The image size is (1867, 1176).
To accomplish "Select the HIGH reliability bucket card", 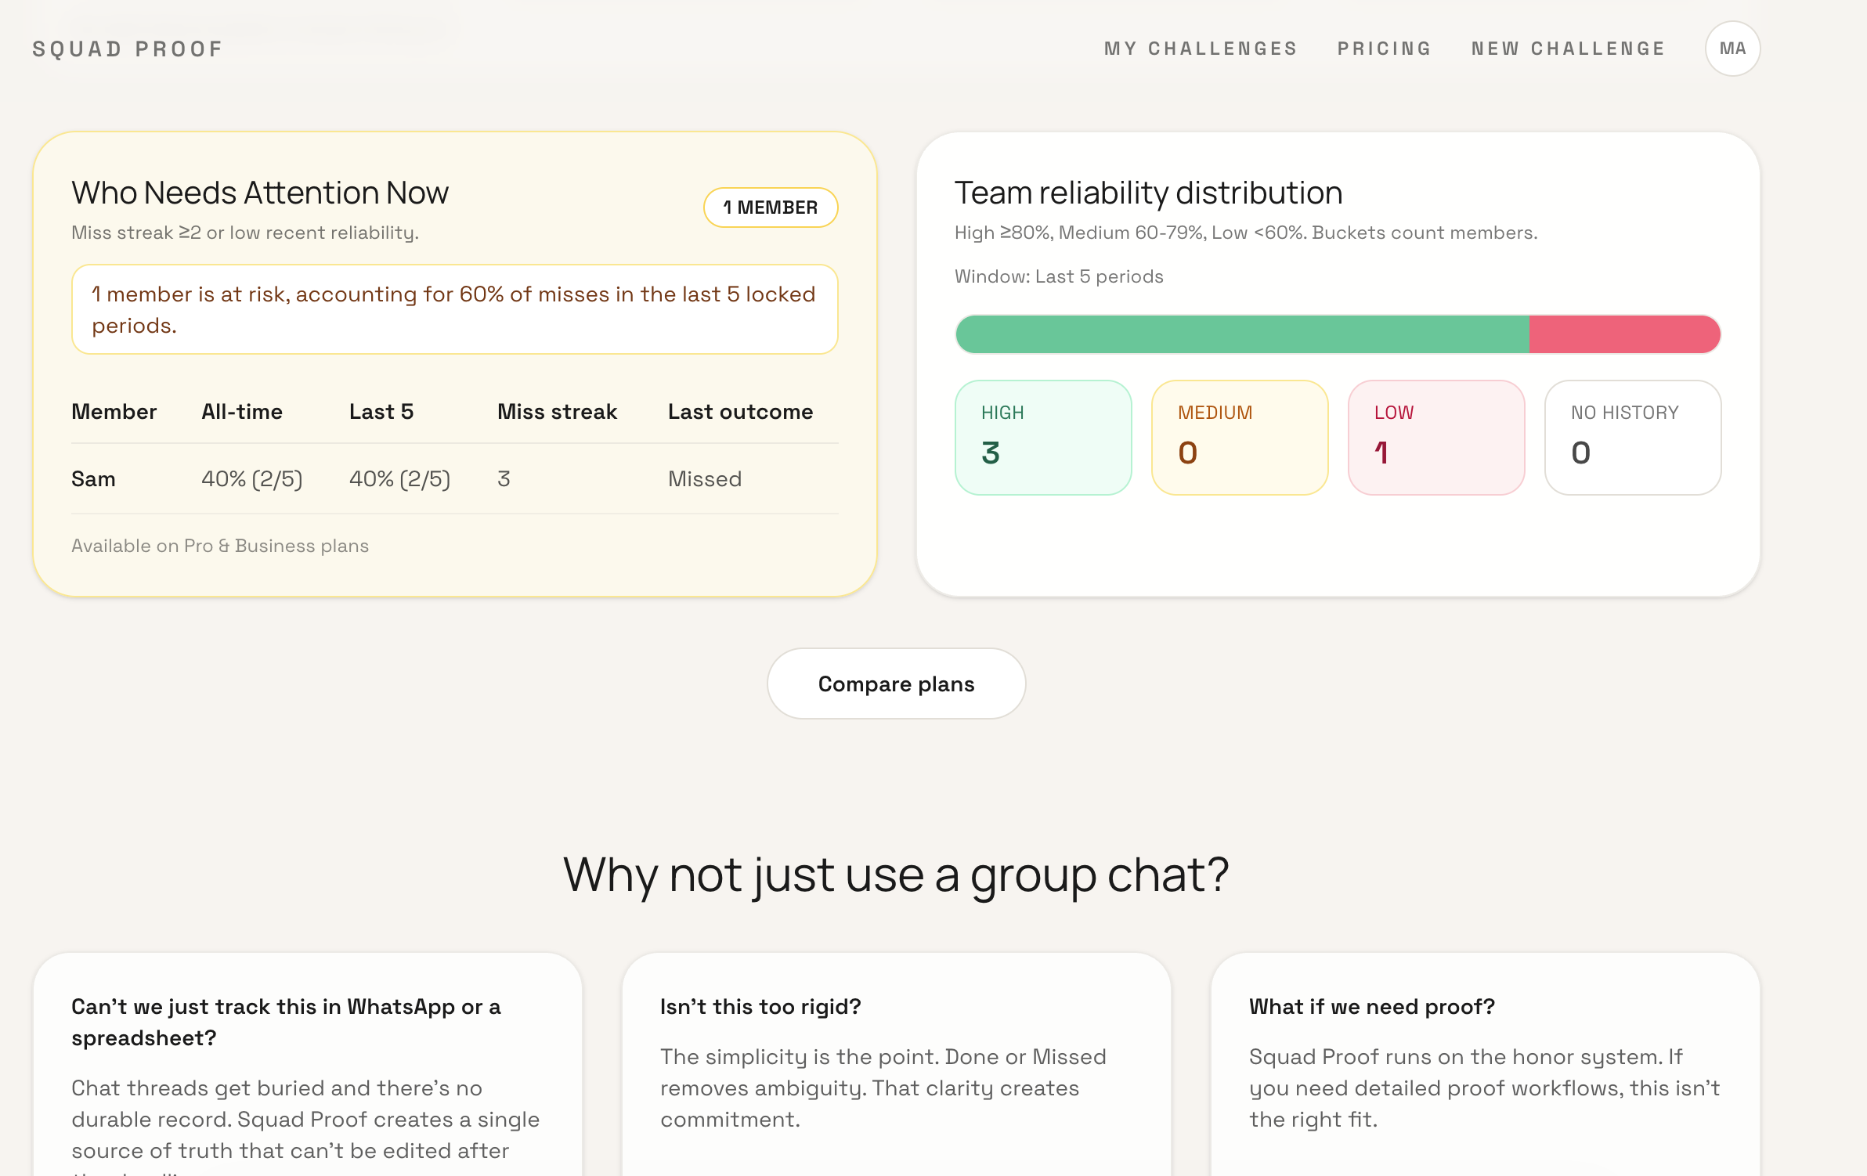I will click(1043, 437).
